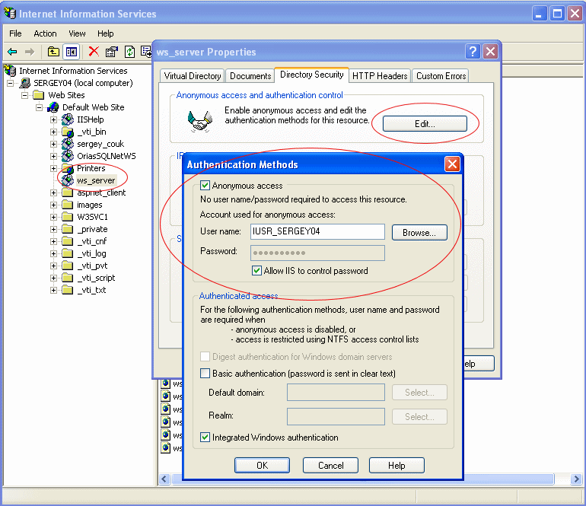The image size is (586, 506).
Task: Select the _vti_cnf tree item
Action: pyautogui.click(x=92, y=241)
